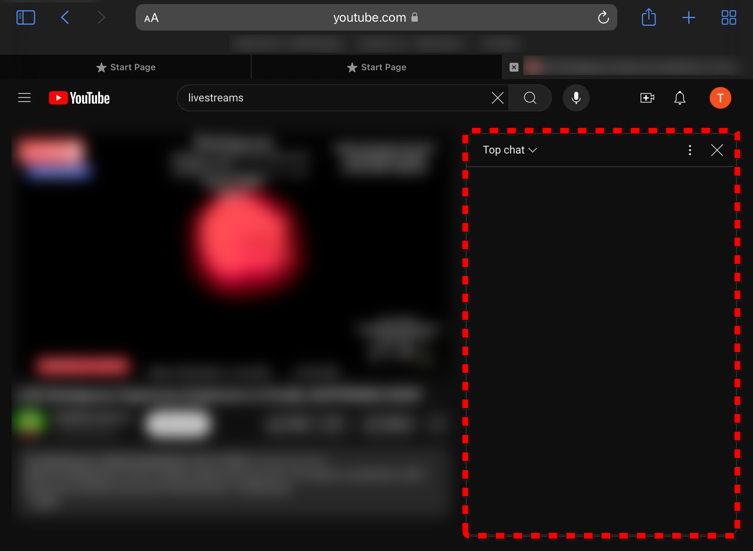Open the YouTube hamburger menu
This screenshot has width=753, height=551.
click(24, 97)
